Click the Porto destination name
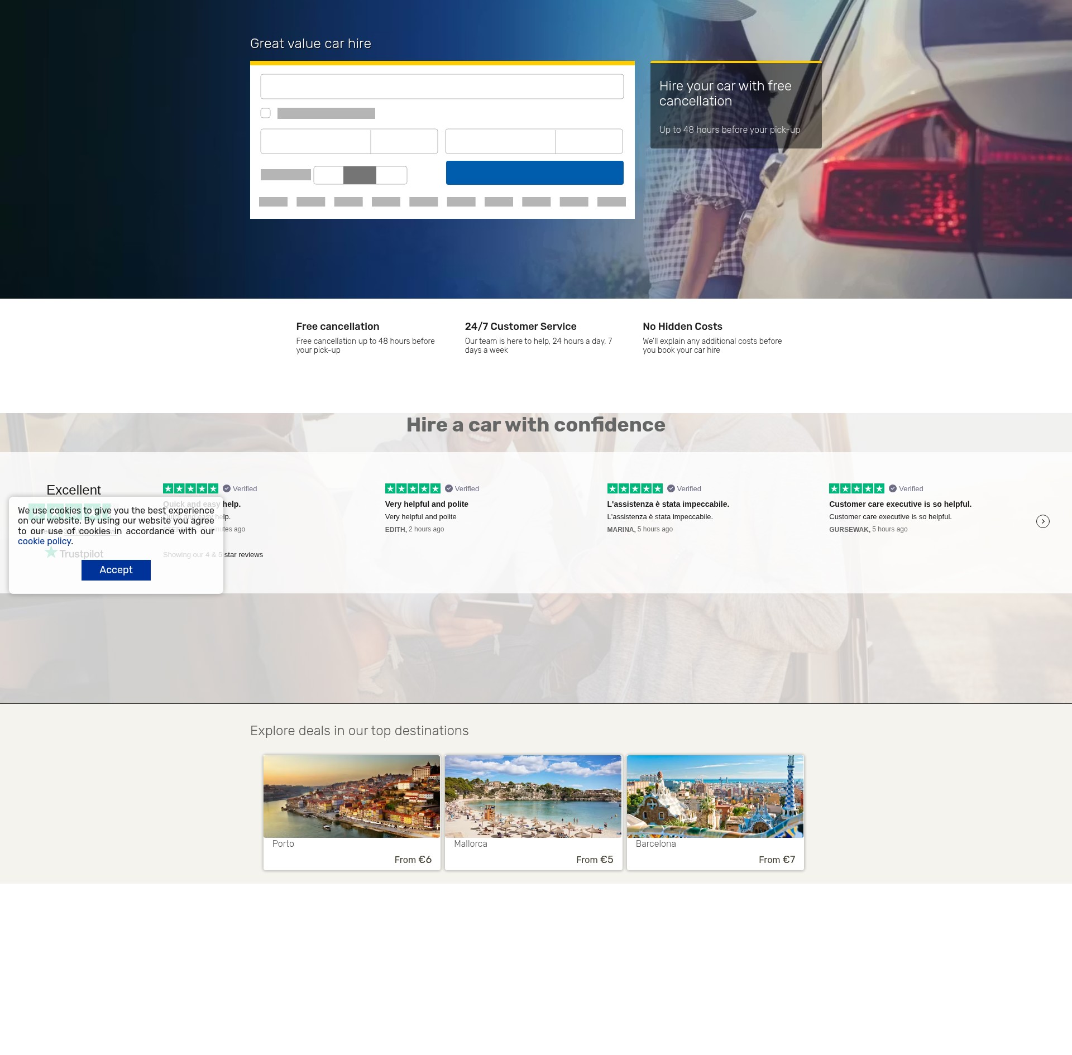This screenshot has height=1055, width=1072. point(283,843)
